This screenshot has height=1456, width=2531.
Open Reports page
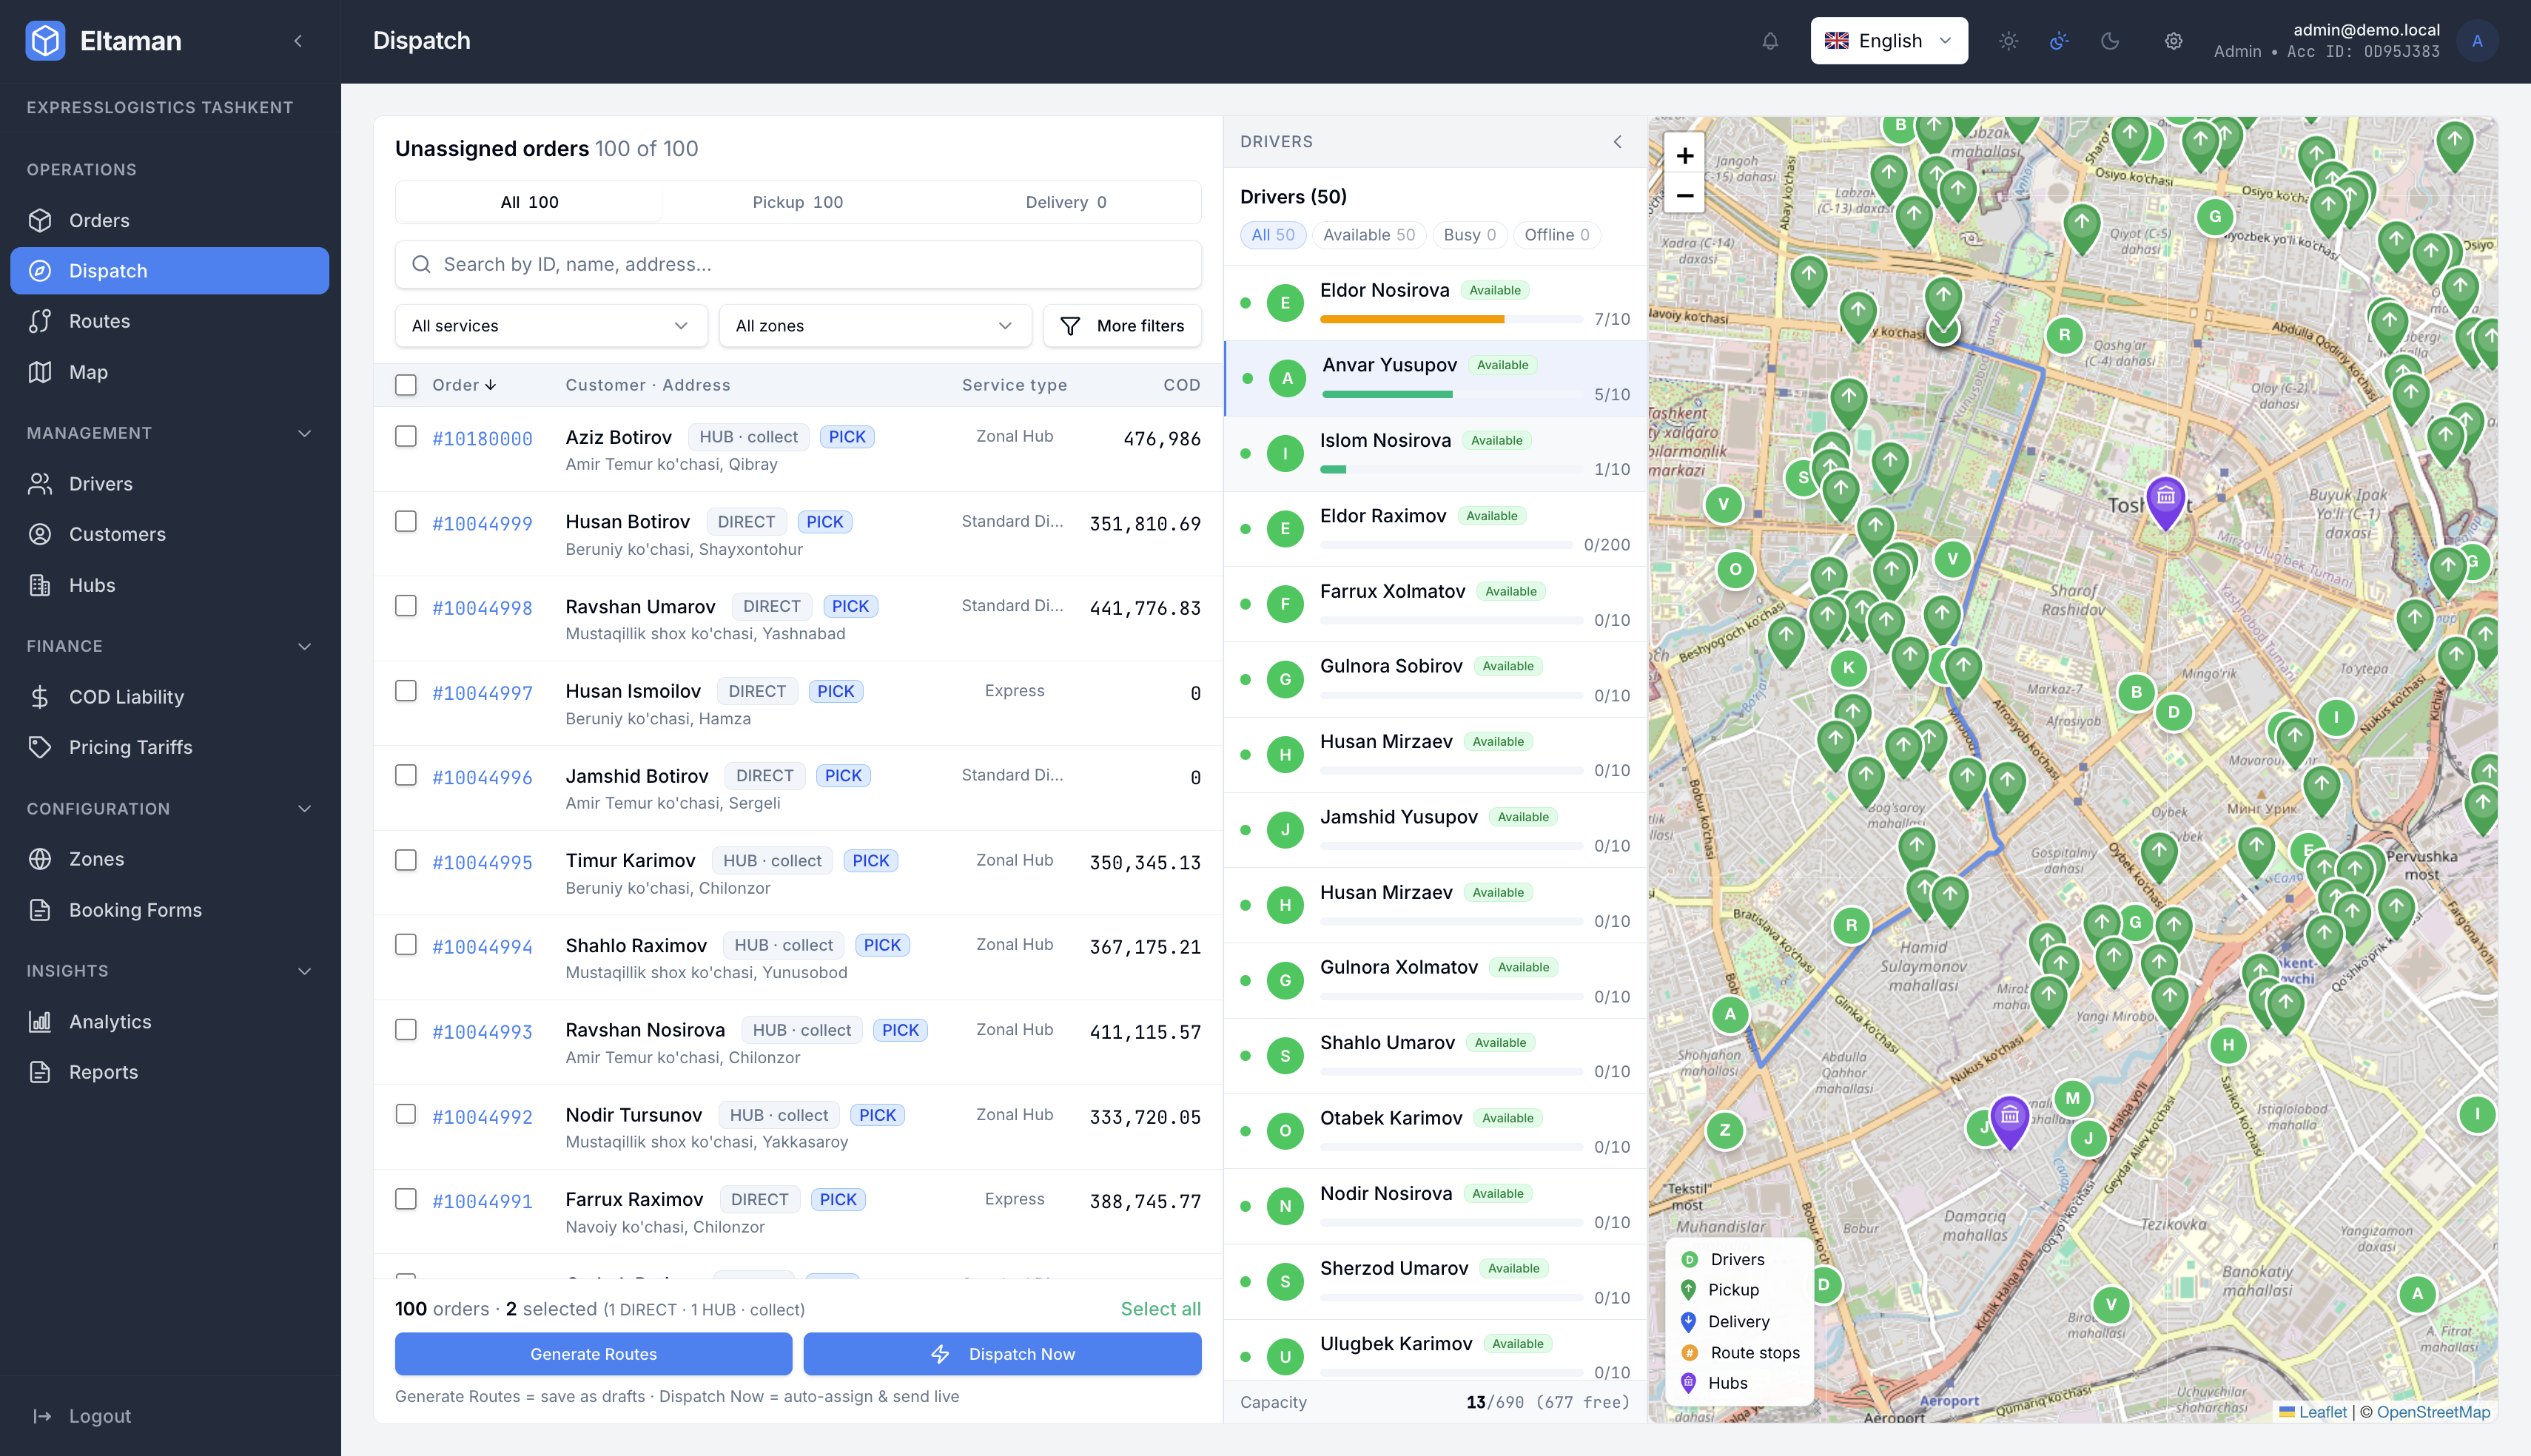(170, 1072)
